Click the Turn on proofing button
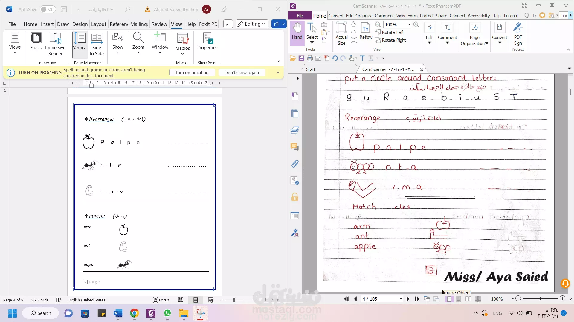Viewport: 574px width, 322px height. tap(192, 72)
